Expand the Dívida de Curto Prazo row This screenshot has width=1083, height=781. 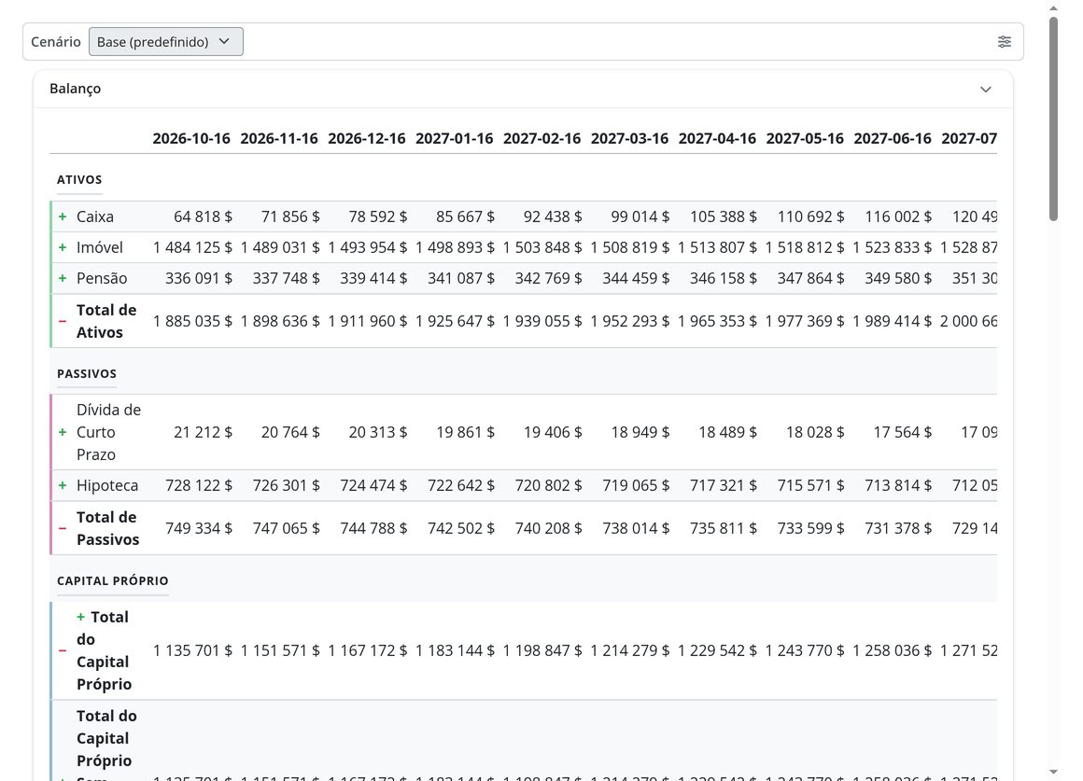[63, 432]
